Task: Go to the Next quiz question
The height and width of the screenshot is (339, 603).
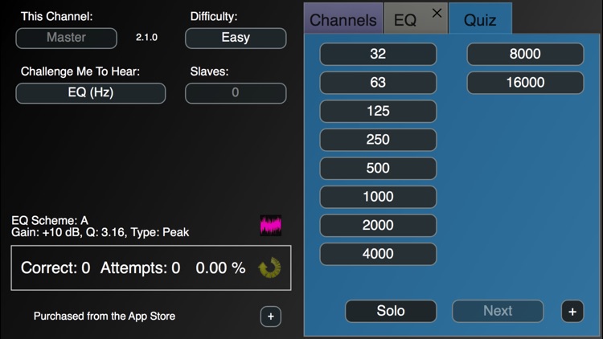Action: coord(498,312)
